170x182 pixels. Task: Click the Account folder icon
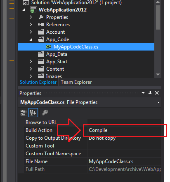pos(41,32)
